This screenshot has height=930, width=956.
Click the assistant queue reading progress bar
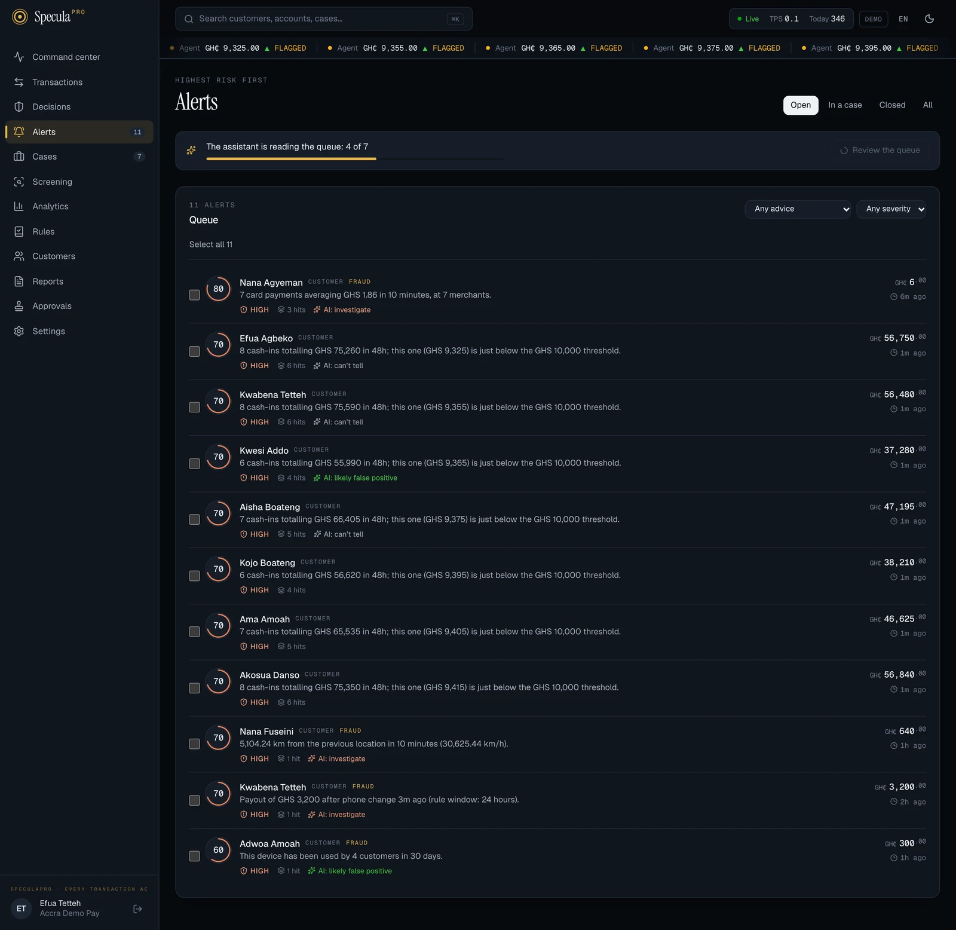click(355, 159)
